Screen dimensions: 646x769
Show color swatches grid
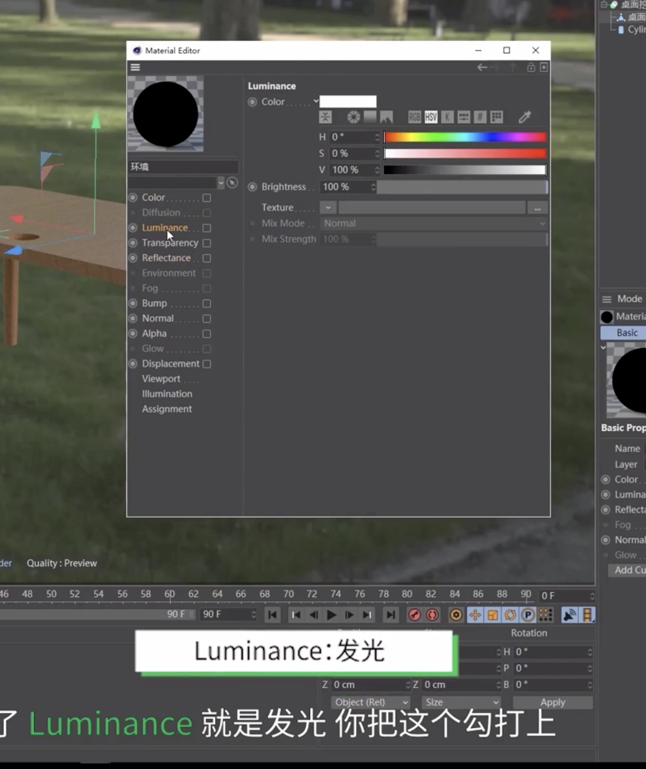[497, 117]
